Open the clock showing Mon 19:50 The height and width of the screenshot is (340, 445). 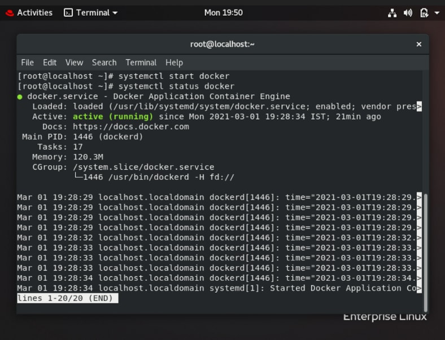[224, 13]
